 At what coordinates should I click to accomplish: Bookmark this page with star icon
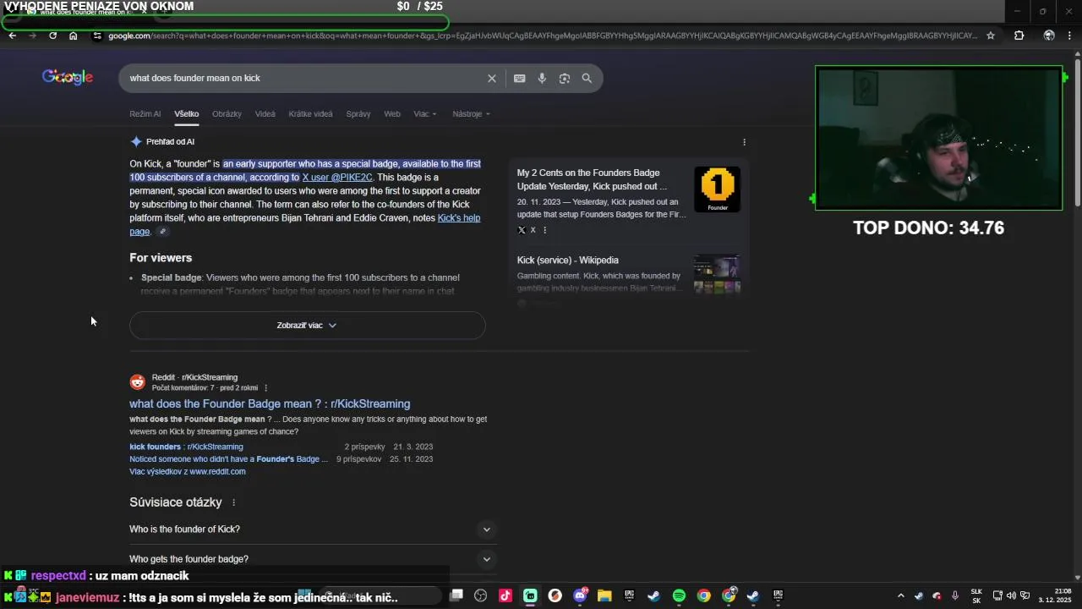[991, 36]
